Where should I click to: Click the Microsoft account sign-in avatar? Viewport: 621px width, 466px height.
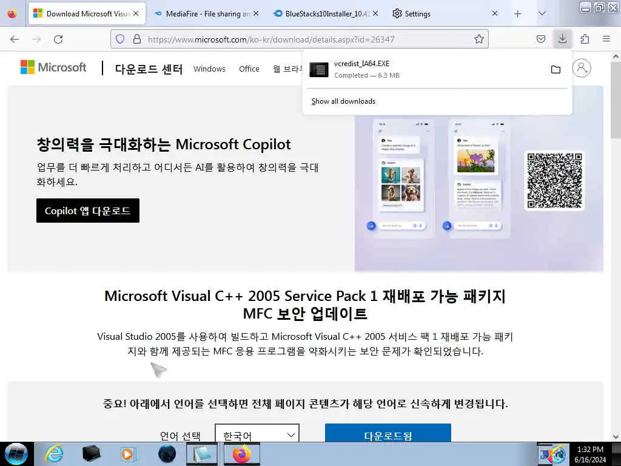point(582,68)
